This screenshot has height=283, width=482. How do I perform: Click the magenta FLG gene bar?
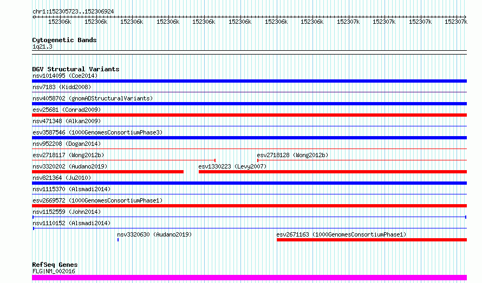pyautogui.click(x=249, y=278)
